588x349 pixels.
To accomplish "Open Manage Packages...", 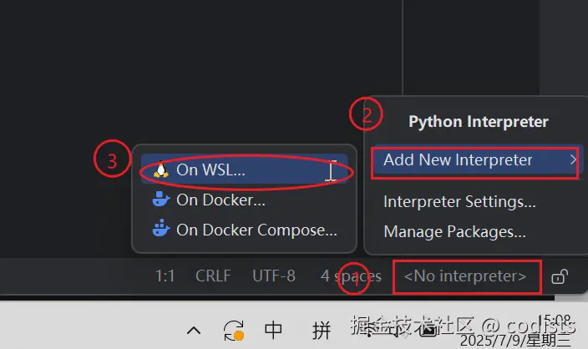I will click(454, 231).
